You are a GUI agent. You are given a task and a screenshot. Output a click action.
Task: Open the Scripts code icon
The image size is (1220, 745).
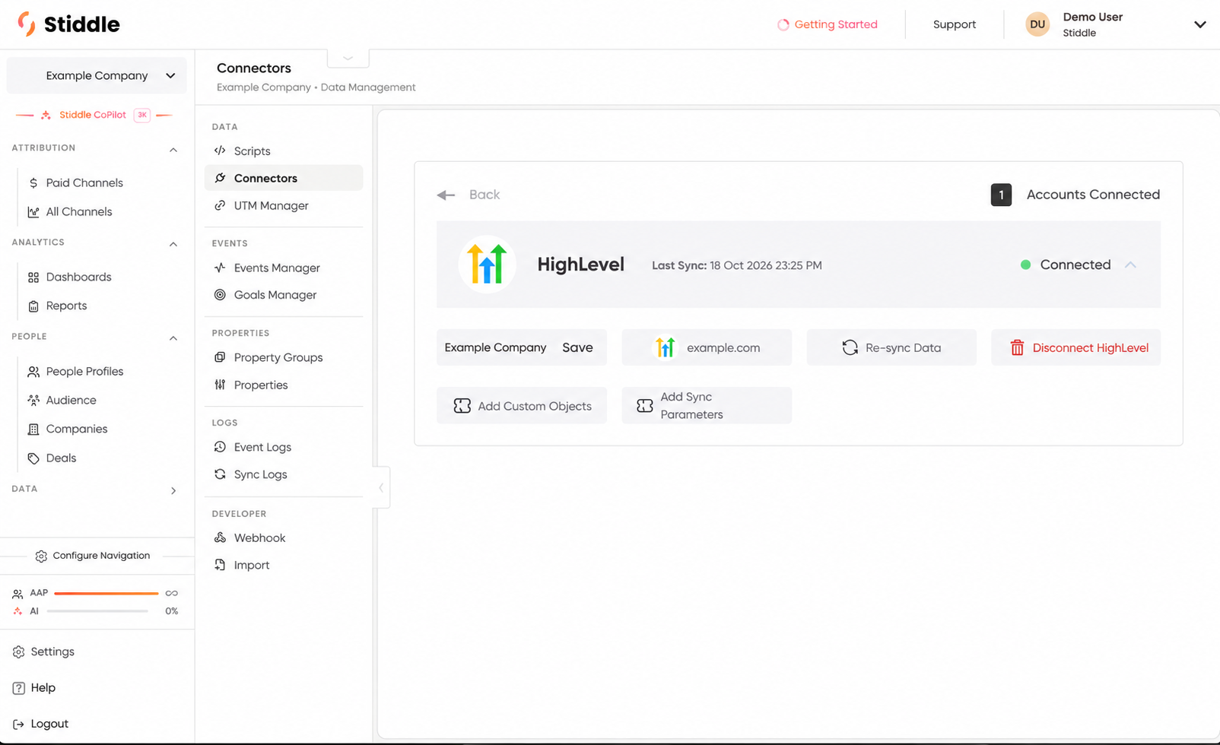pos(220,151)
